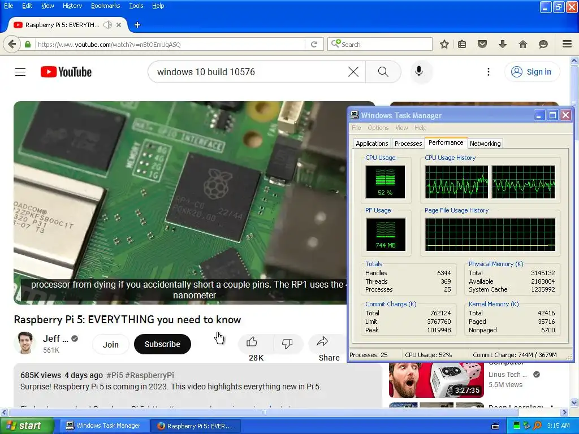
Task: Open the Firefox History menu
Action: click(x=72, y=6)
